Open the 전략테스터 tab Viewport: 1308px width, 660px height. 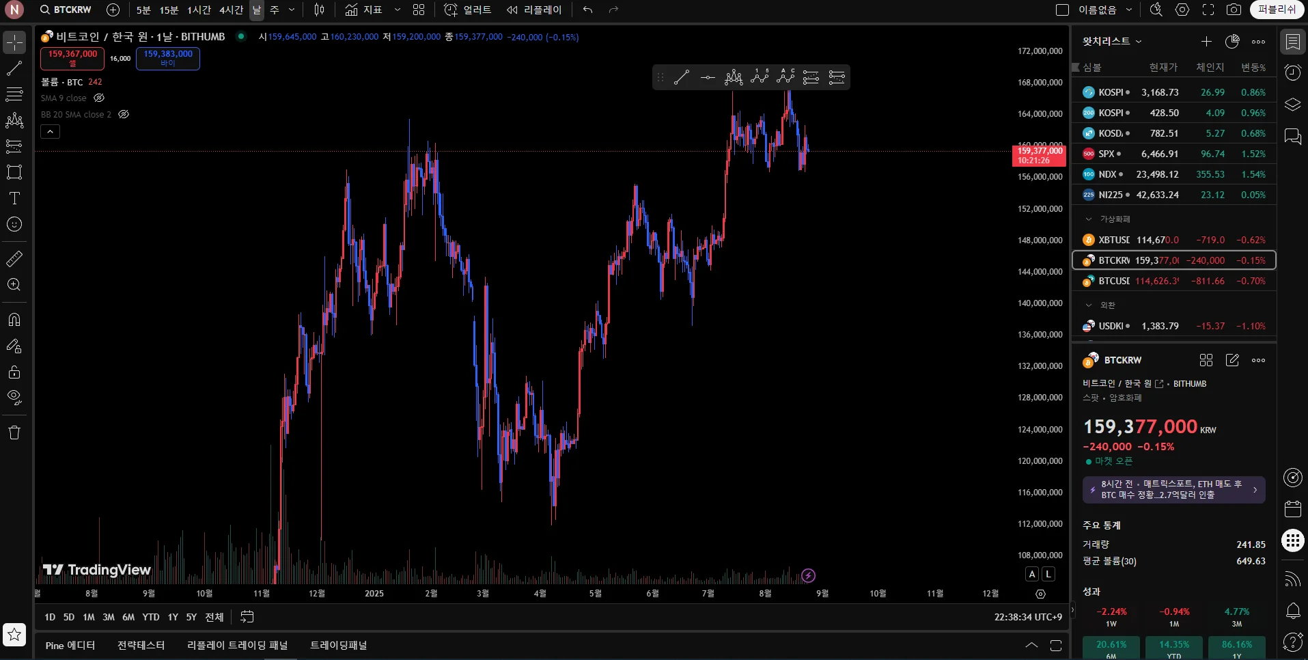tap(141, 645)
